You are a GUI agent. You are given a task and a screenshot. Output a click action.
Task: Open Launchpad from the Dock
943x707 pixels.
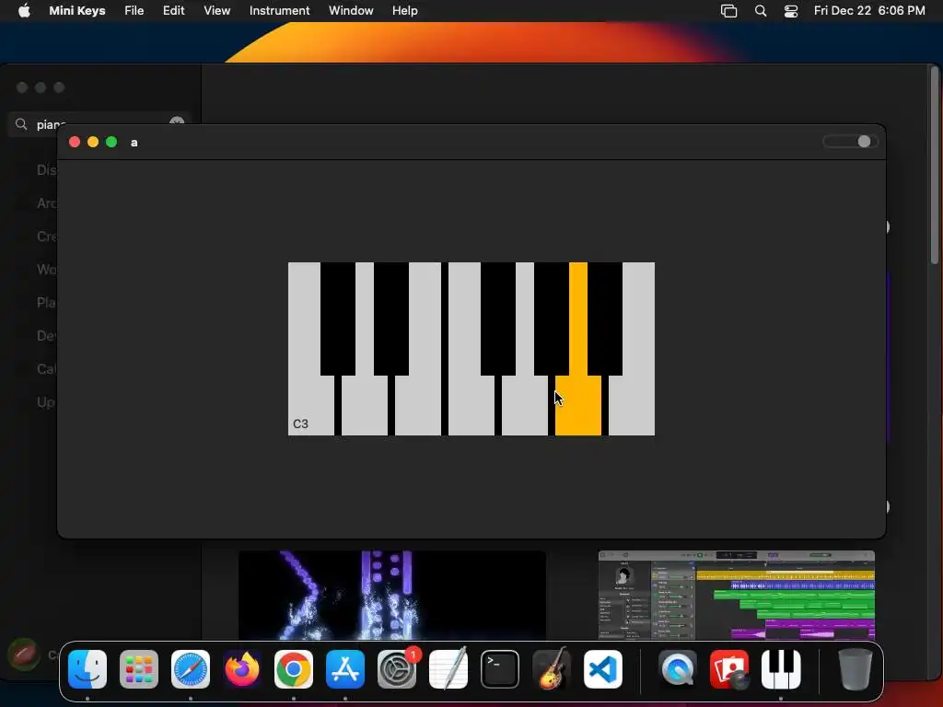pyautogui.click(x=139, y=669)
